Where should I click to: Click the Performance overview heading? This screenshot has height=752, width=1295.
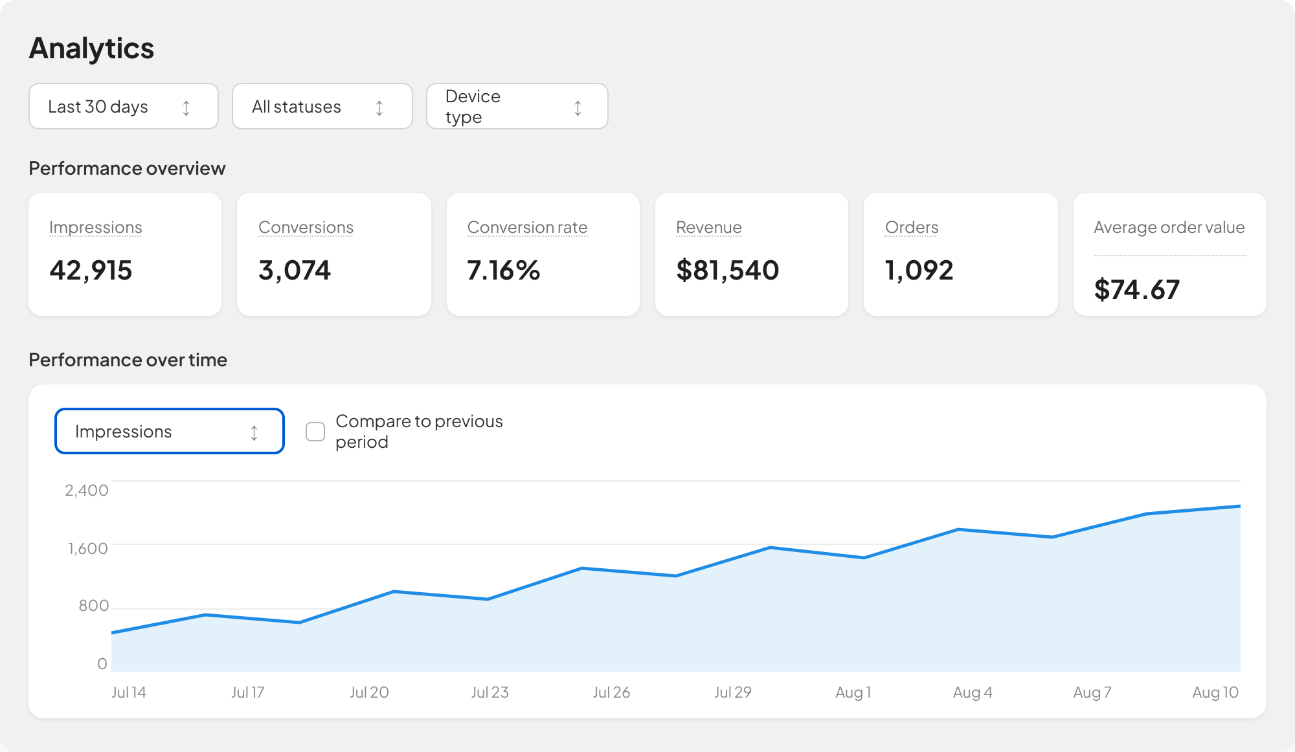pos(128,168)
